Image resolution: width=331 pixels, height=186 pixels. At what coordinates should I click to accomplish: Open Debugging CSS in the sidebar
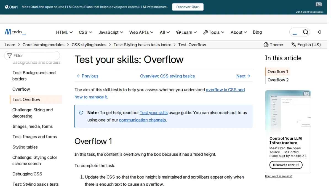(27, 174)
